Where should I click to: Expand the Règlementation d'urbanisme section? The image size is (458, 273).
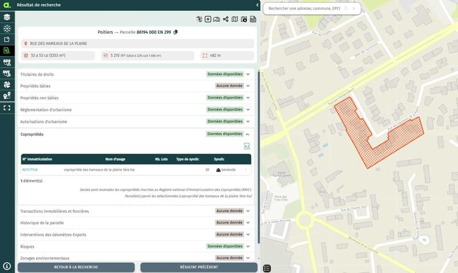248,110
